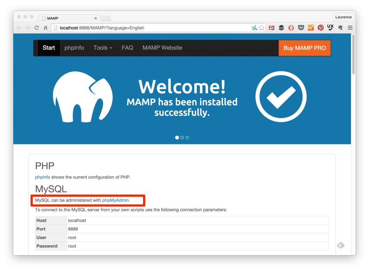Click the Password table label
The width and height of the screenshot is (369, 271).
click(x=47, y=246)
